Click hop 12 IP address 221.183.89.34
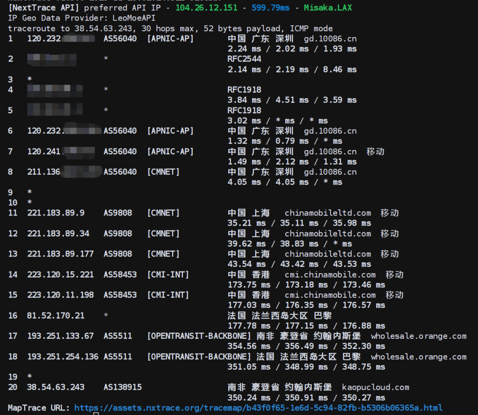478x415 pixels. click(x=58, y=234)
